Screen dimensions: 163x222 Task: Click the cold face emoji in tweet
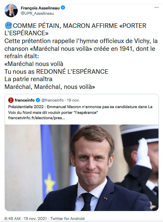click(9, 26)
